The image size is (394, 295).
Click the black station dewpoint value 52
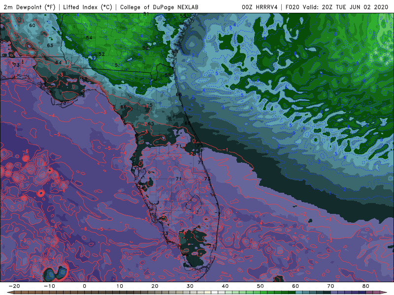point(101,54)
